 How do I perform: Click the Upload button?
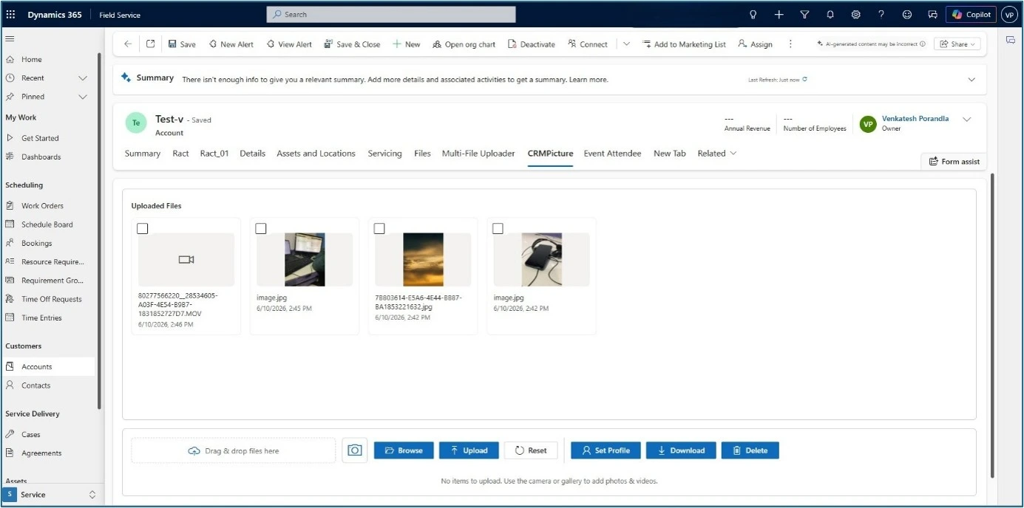(x=469, y=450)
